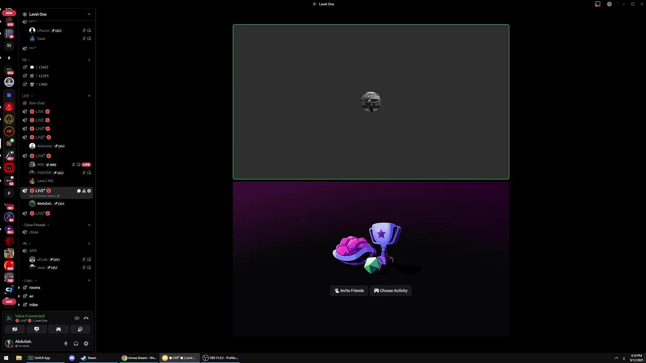Add a channel to the PB category
This screenshot has height=363, width=646.
(89, 60)
